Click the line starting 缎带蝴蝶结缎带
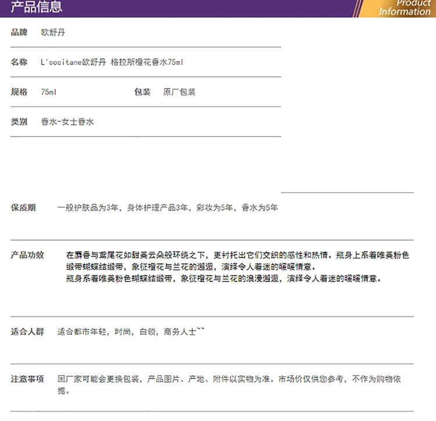 (x=191, y=267)
